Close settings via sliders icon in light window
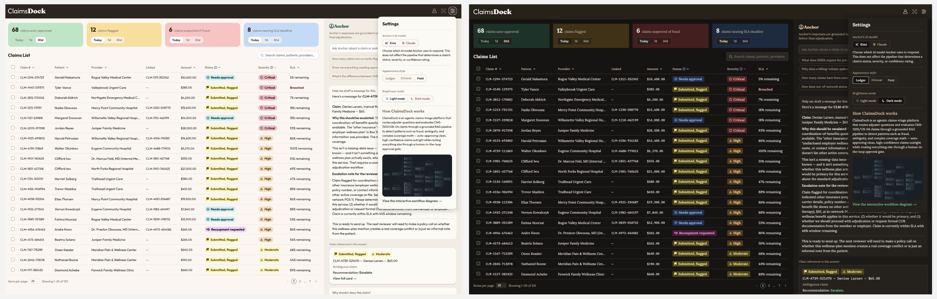The width and height of the screenshot is (937, 299). coord(453,11)
